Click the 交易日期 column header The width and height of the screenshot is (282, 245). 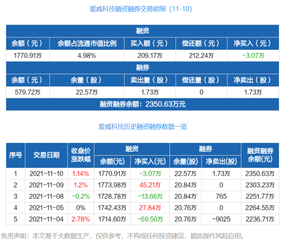tap(46, 155)
